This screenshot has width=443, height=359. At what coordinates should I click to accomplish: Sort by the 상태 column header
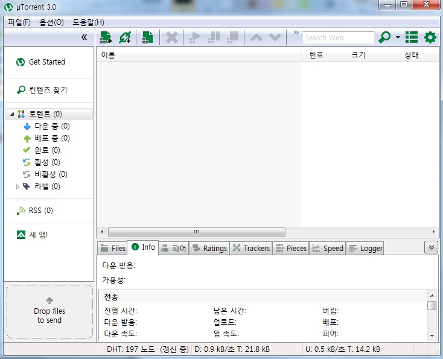point(404,55)
